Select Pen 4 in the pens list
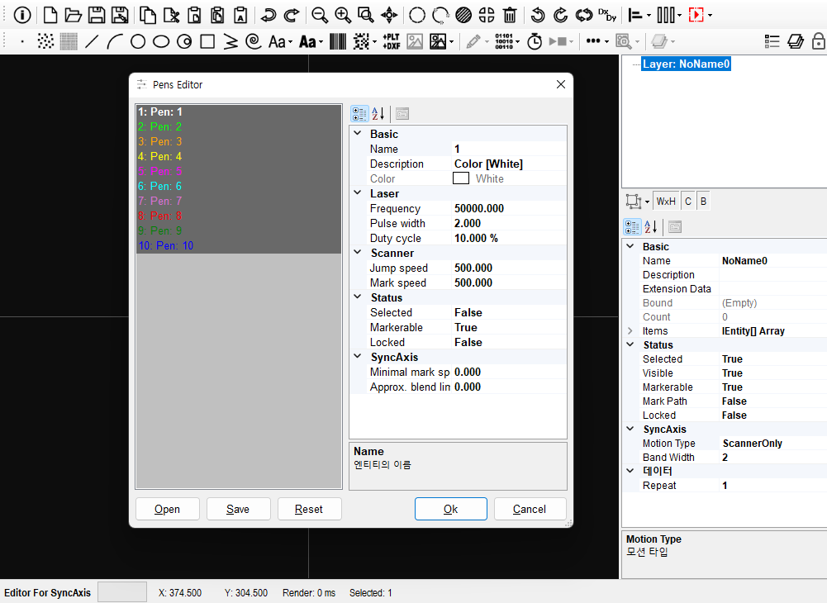Viewport: 827px width, 603px height. 239,156
